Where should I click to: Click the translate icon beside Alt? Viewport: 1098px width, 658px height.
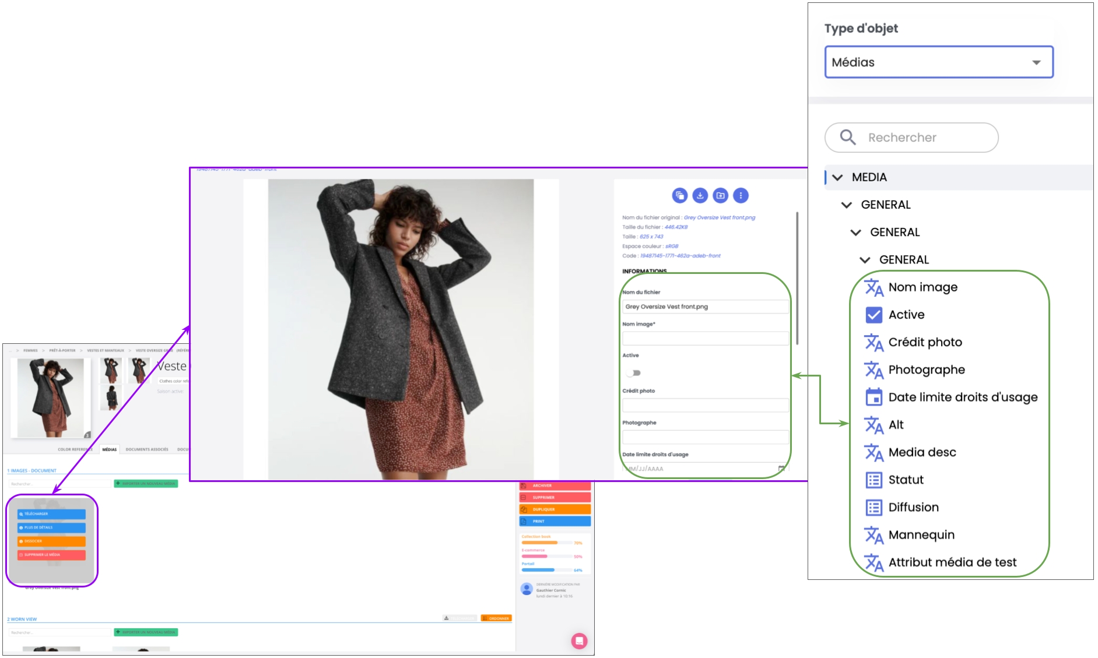[874, 425]
